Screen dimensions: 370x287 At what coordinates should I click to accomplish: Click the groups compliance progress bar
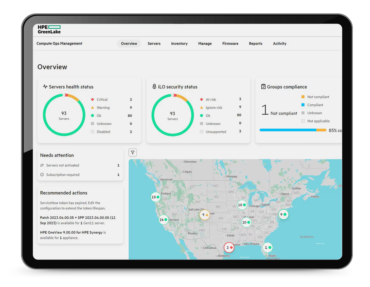tap(293, 130)
